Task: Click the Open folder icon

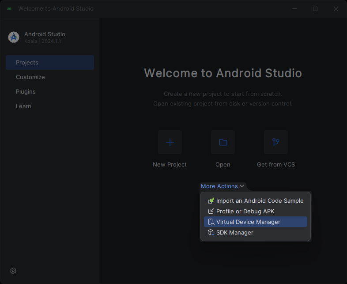Action: pyautogui.click(x=223, y=142)
